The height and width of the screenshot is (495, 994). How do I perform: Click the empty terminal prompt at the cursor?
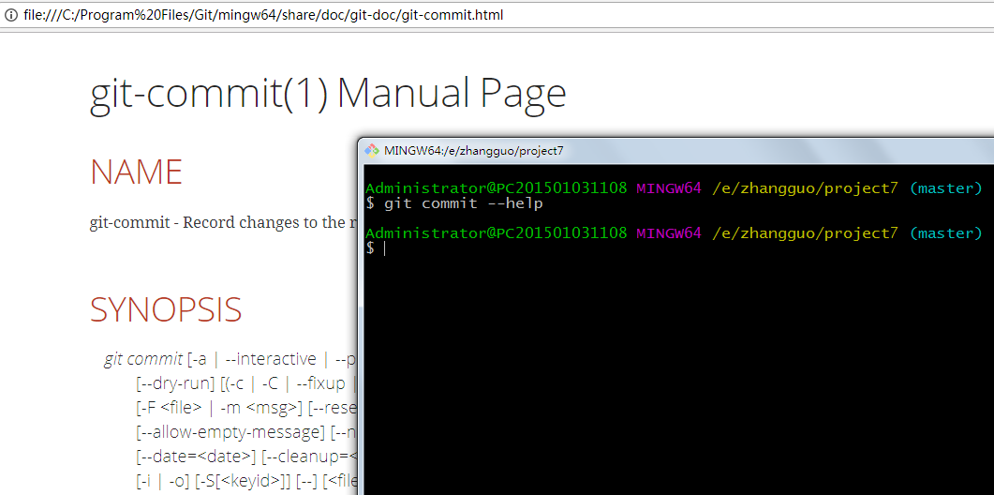coord(383,248)
